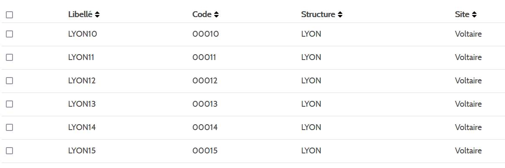Click the Site column header label
Viewport: 505px width, 168px height.
click(462, 15)
